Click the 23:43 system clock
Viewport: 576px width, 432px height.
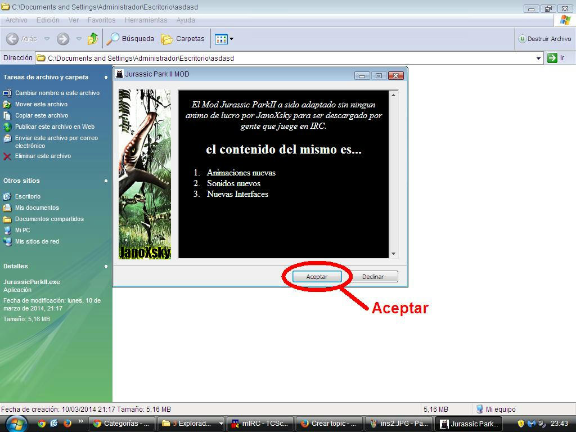click(x=559, y=424)
